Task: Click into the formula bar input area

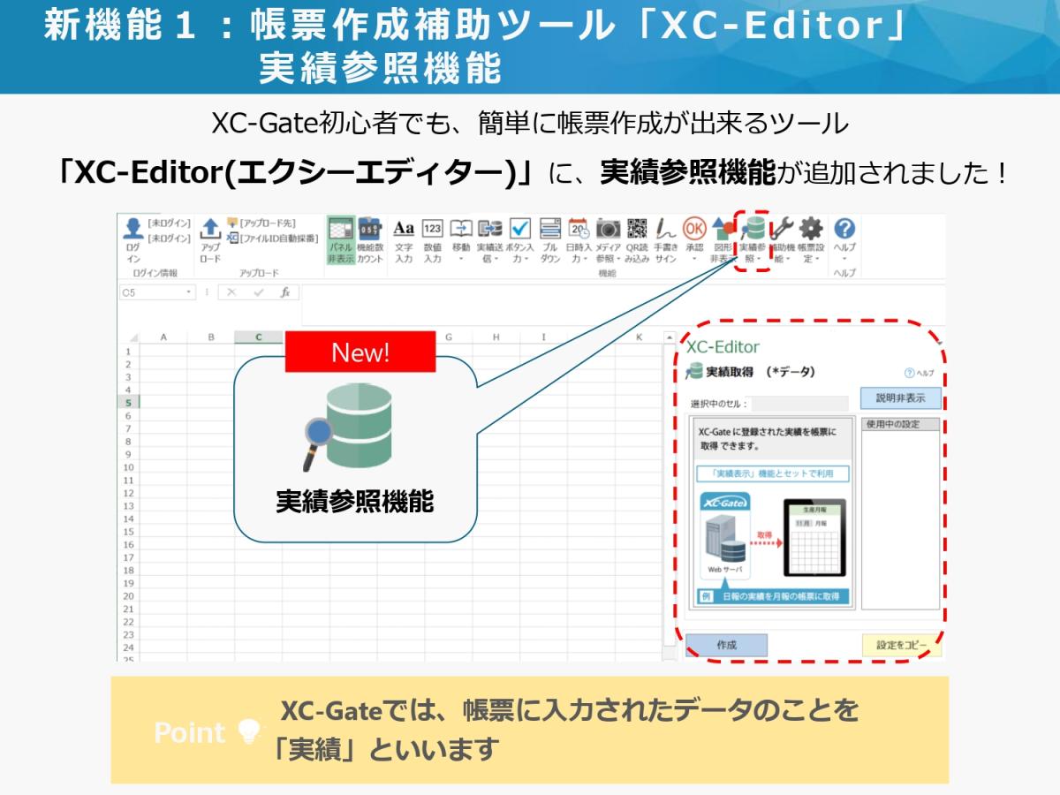Action: tap(623, 306)
